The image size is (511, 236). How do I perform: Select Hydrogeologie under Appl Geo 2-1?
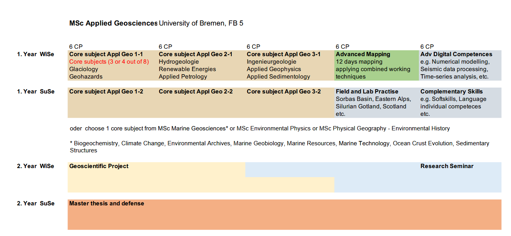click(x=179, y=62)
